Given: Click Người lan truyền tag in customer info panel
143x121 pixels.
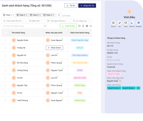Looking at the screenshot, I should (x=114, y=74).
